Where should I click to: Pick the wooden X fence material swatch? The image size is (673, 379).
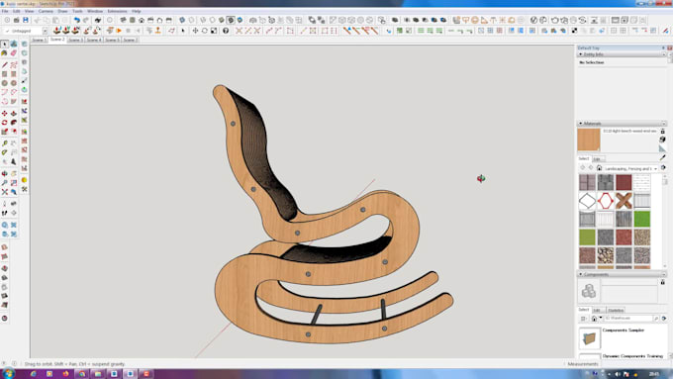coord(624,201)
